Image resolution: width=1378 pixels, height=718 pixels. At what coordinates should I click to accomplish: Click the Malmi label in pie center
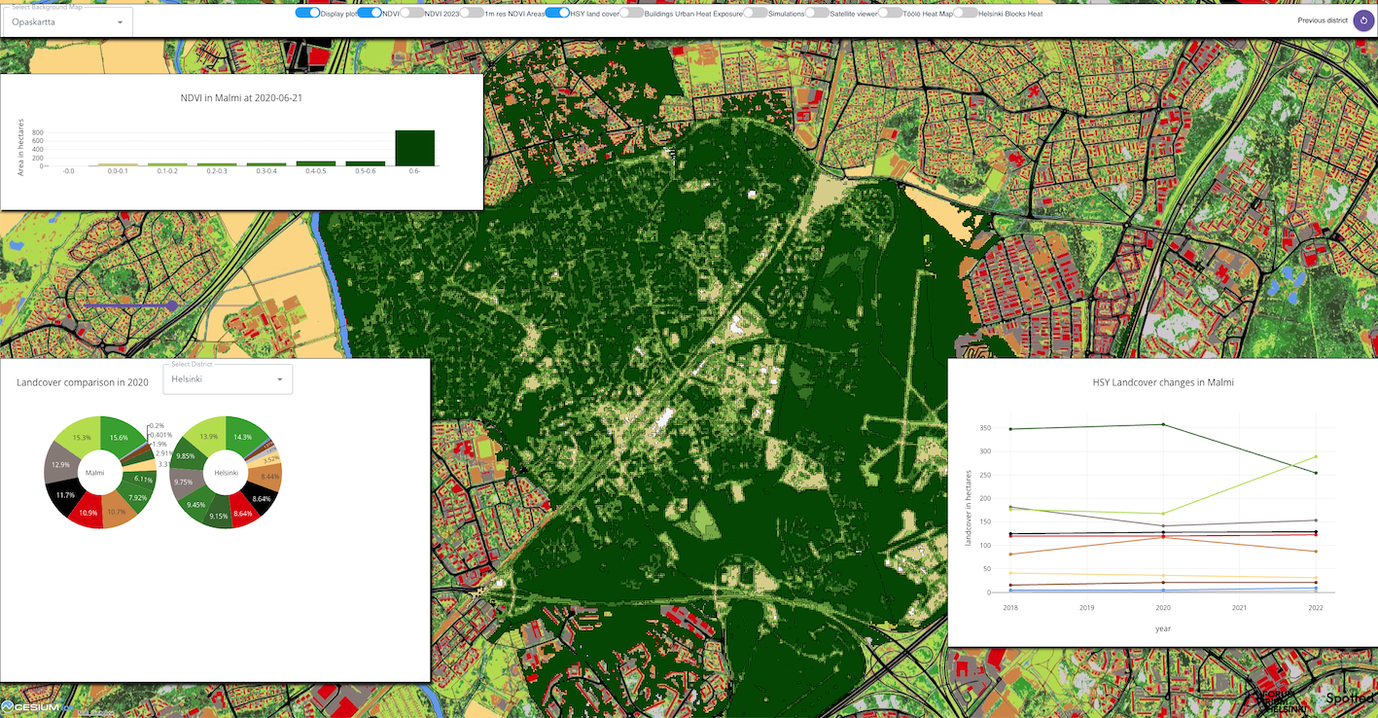[x=94, y=473]
